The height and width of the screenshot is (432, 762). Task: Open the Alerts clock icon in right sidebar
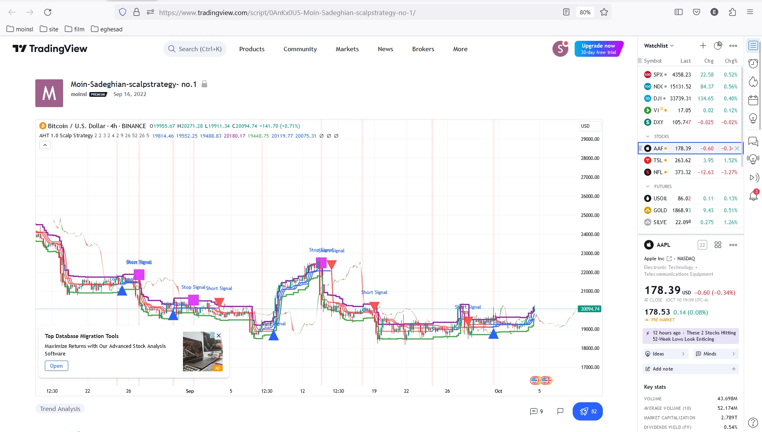pos(753,63)
